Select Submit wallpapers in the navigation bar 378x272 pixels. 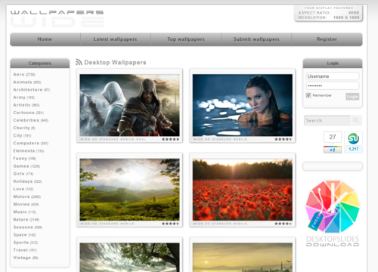256,39
